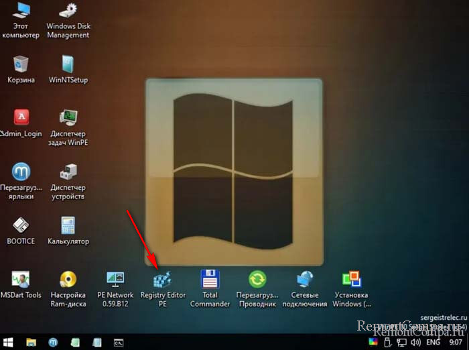Launch PE Network 0.59.B12
Image resolution: width=469 pixels, height=350 pixels.
click(x=115, y=289)
